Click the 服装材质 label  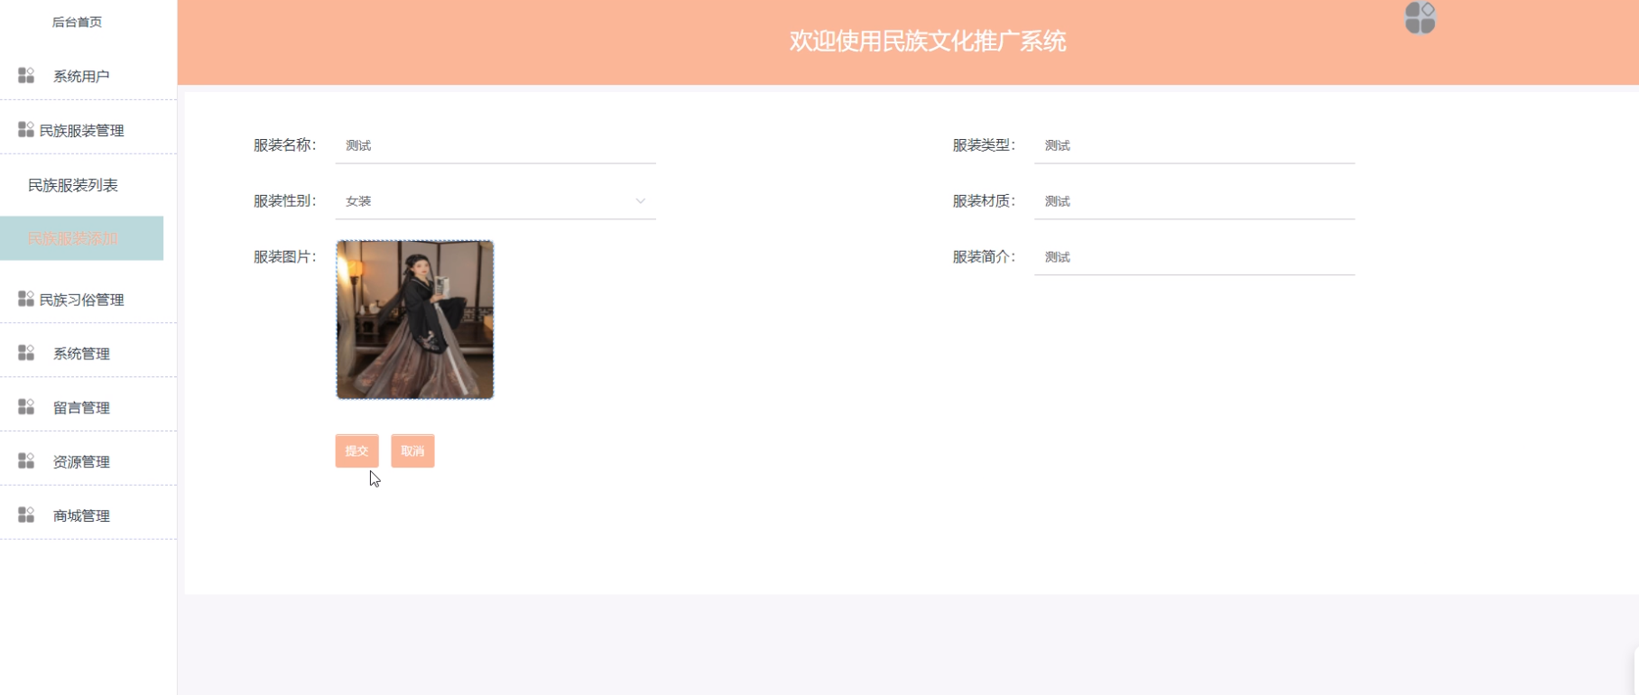tap(984, 201)
